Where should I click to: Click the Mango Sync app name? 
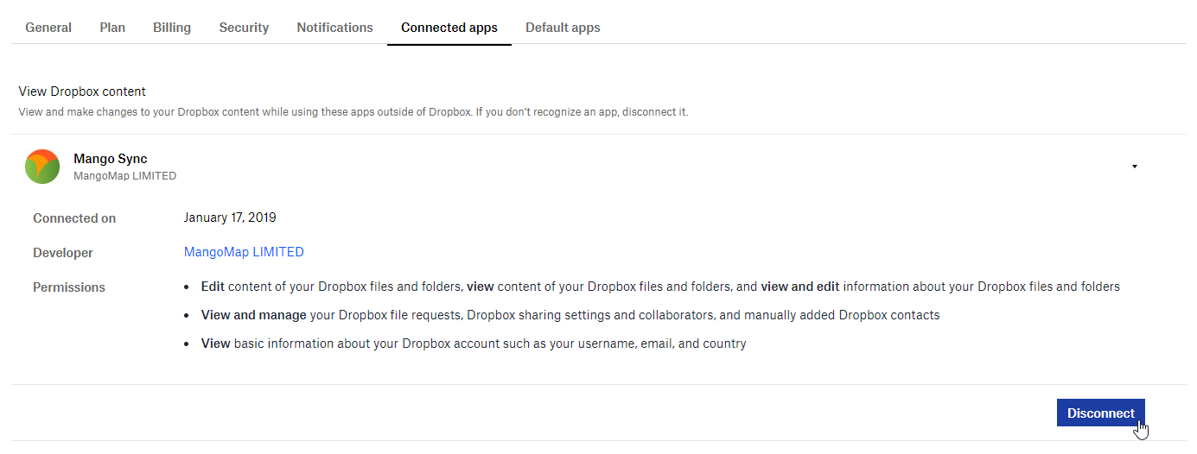pos(111,159)
